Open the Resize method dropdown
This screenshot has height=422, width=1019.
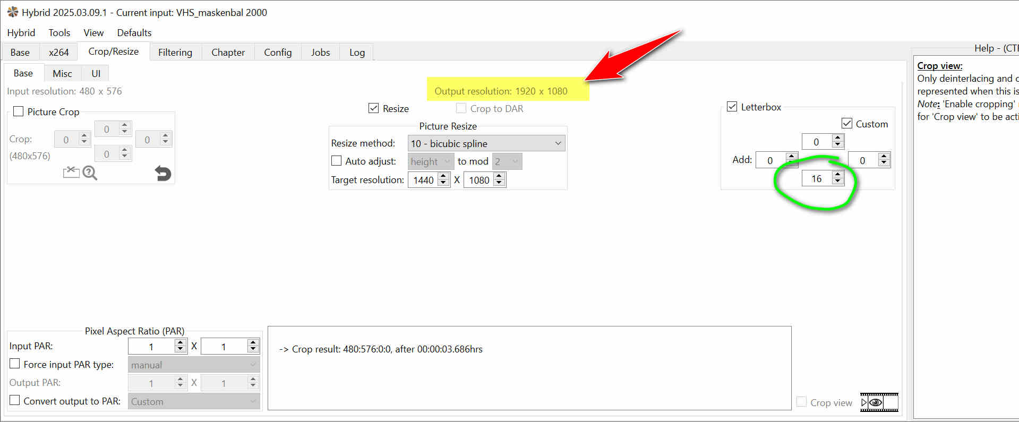[x=486, y=143]
